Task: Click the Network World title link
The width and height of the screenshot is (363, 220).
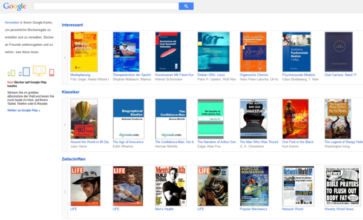Action: [x=293, y=209]
